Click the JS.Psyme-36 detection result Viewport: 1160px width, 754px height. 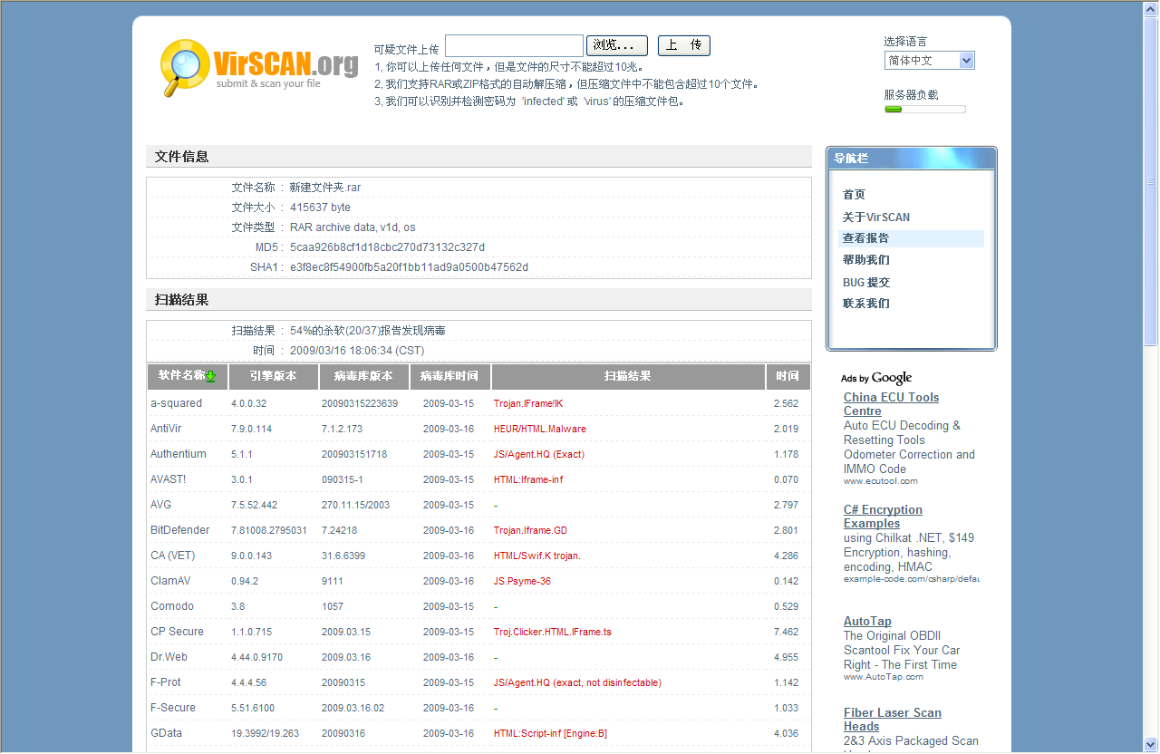click(522, 581)
